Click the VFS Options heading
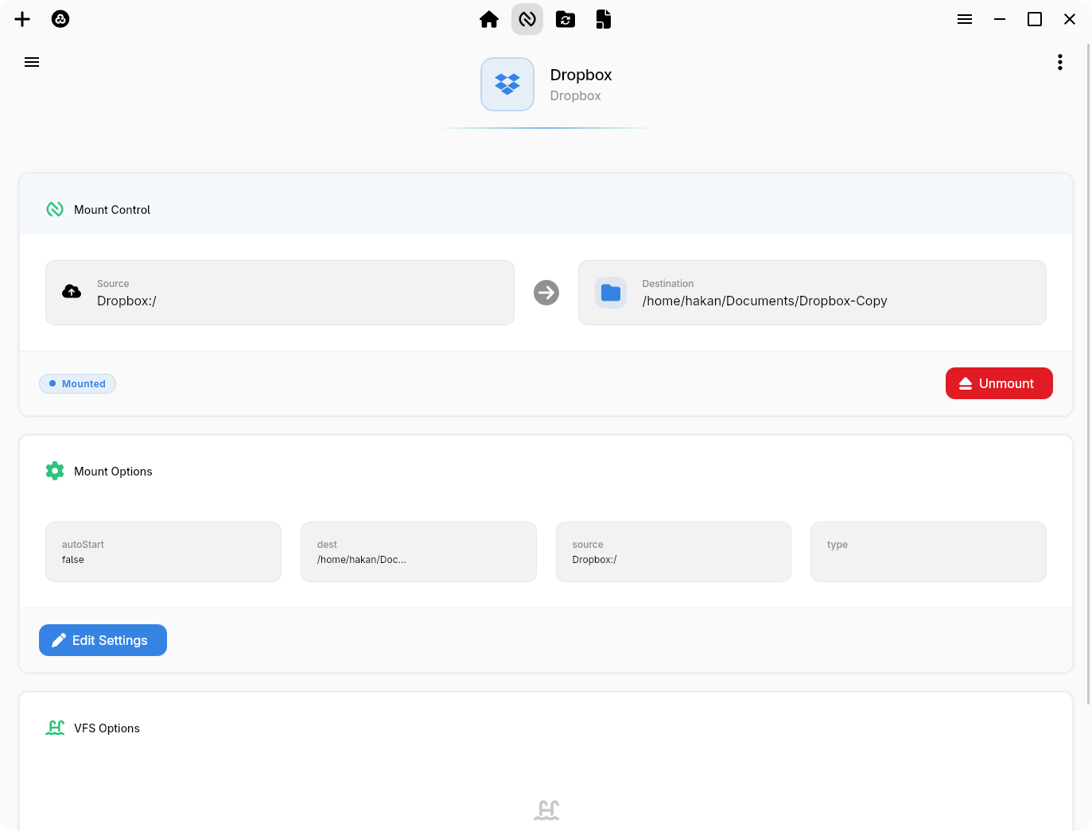The height and width of the screenshot is (831, 1092). click(x=107, y=728)
